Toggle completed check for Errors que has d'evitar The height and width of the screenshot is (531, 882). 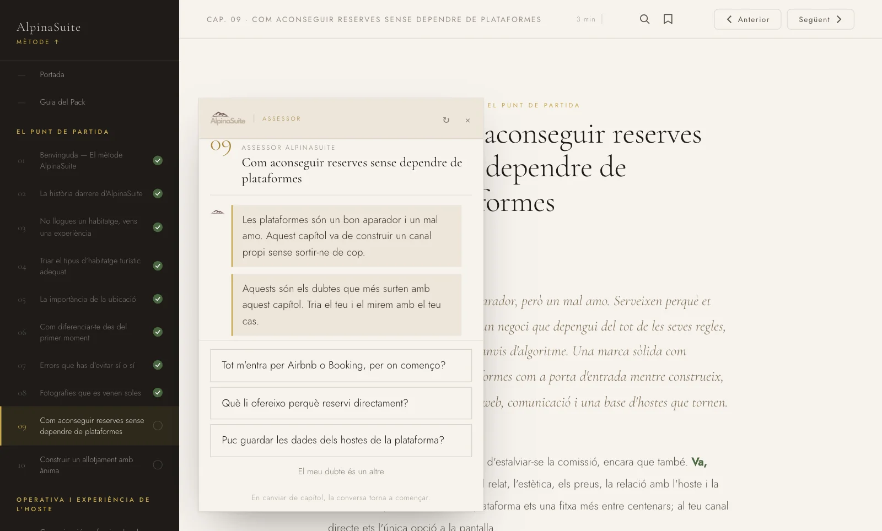[x=158, y=365]
